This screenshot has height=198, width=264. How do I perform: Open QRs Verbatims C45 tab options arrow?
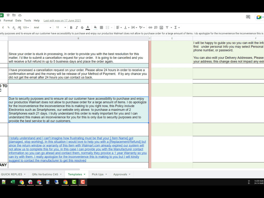coord(61,174)
